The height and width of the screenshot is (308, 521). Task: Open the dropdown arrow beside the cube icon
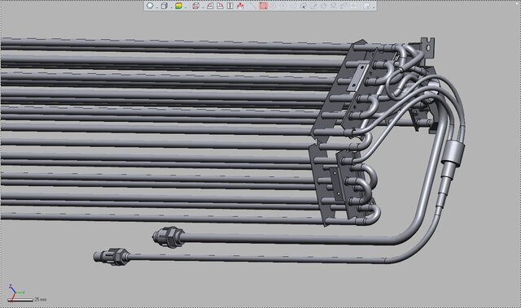coord(171,7)
